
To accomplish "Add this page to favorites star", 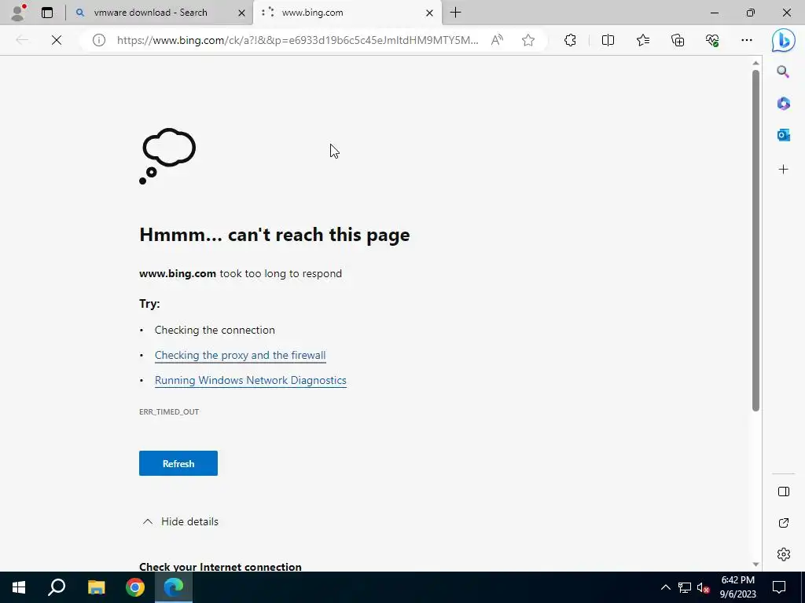I will [x=527, y=40].
